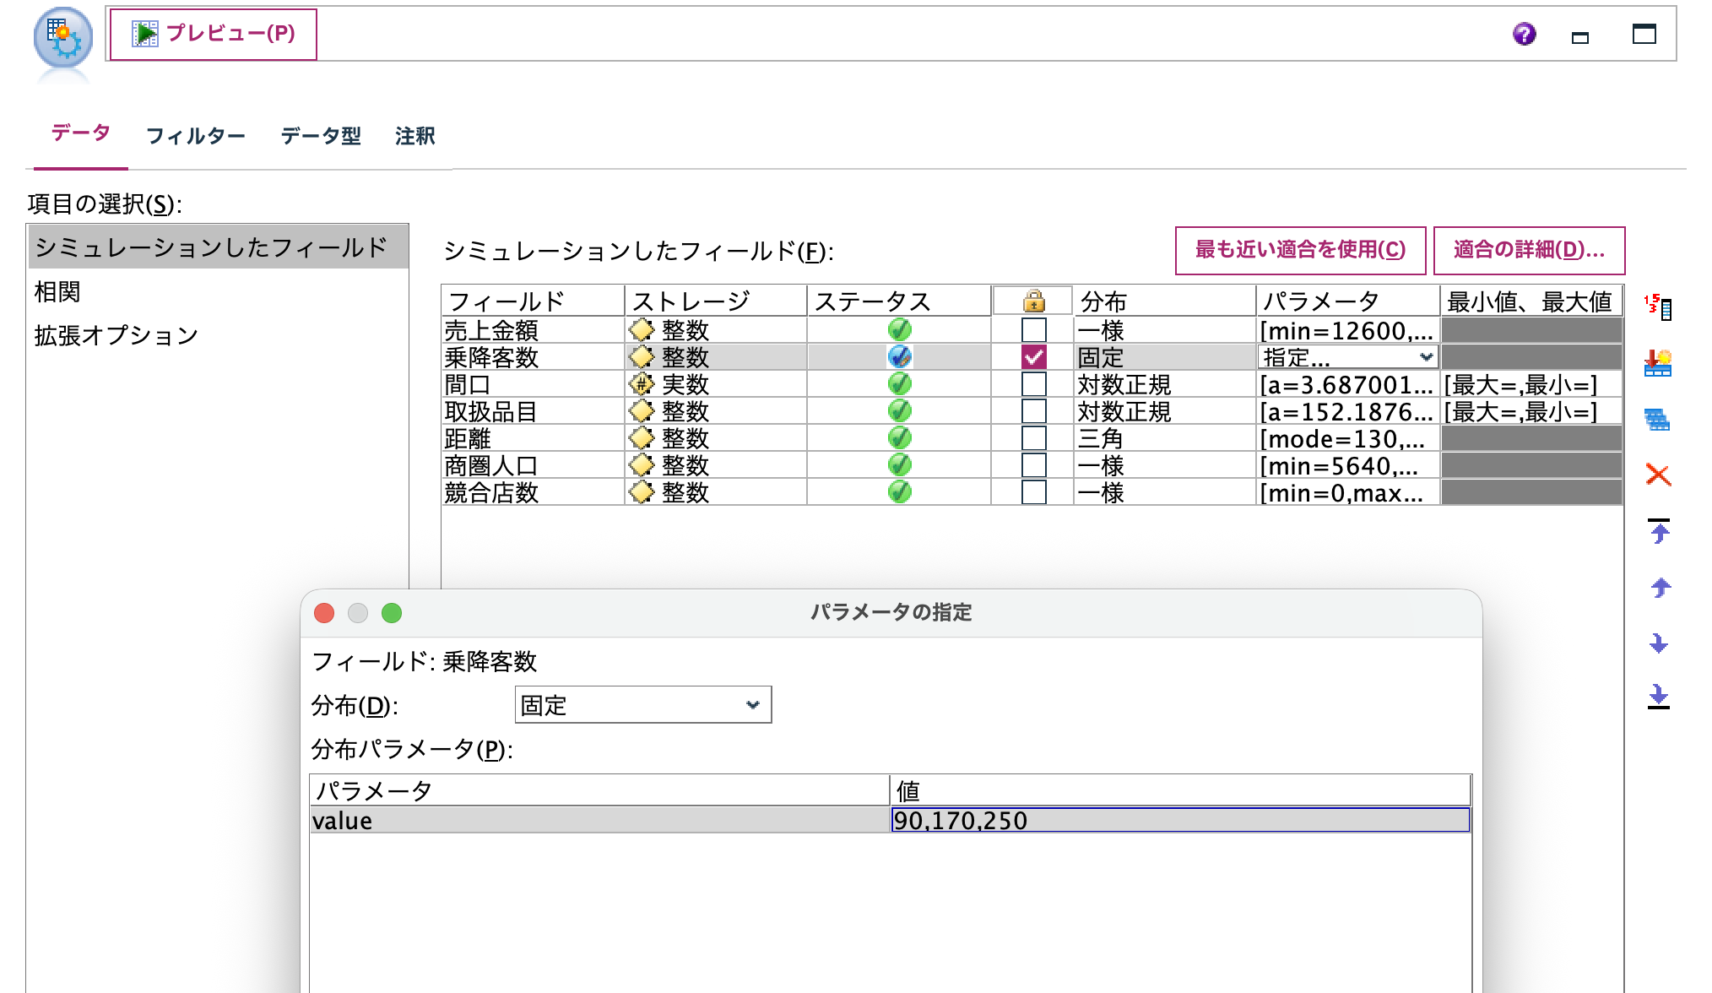Viewport: 1712px width, 993px height.
Task: Switch to the データ型 tab
Action: point(322,135)
